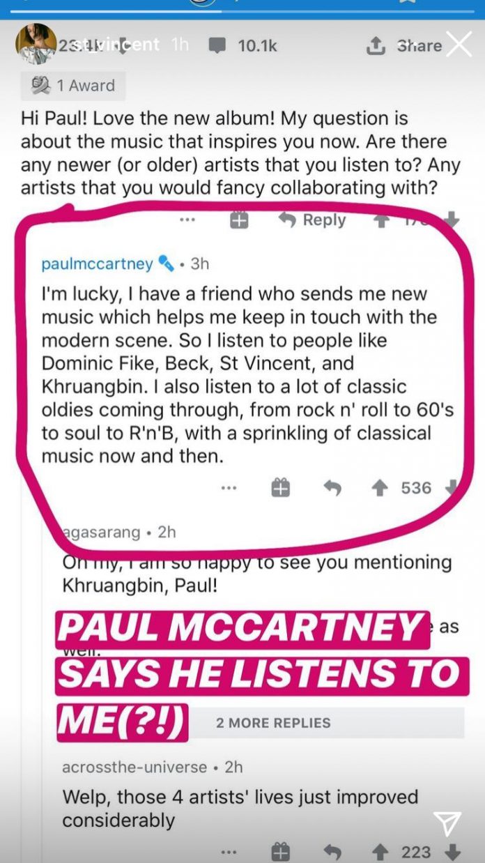The width and height of the screenshot is (485, 863).
Task: Tap the Share upload icon at top
Action: (376, 45)
